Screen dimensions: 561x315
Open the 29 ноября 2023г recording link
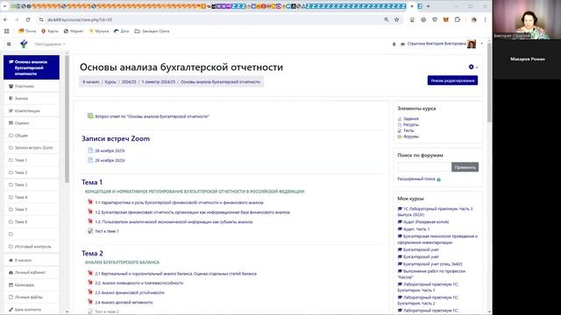click(x=110, y=160)
